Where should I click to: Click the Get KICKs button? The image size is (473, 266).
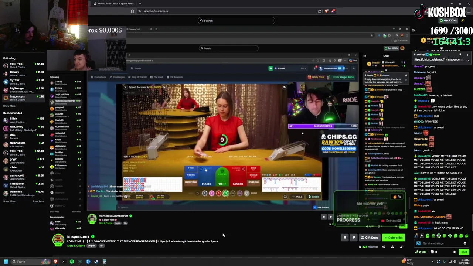[448, 21]
